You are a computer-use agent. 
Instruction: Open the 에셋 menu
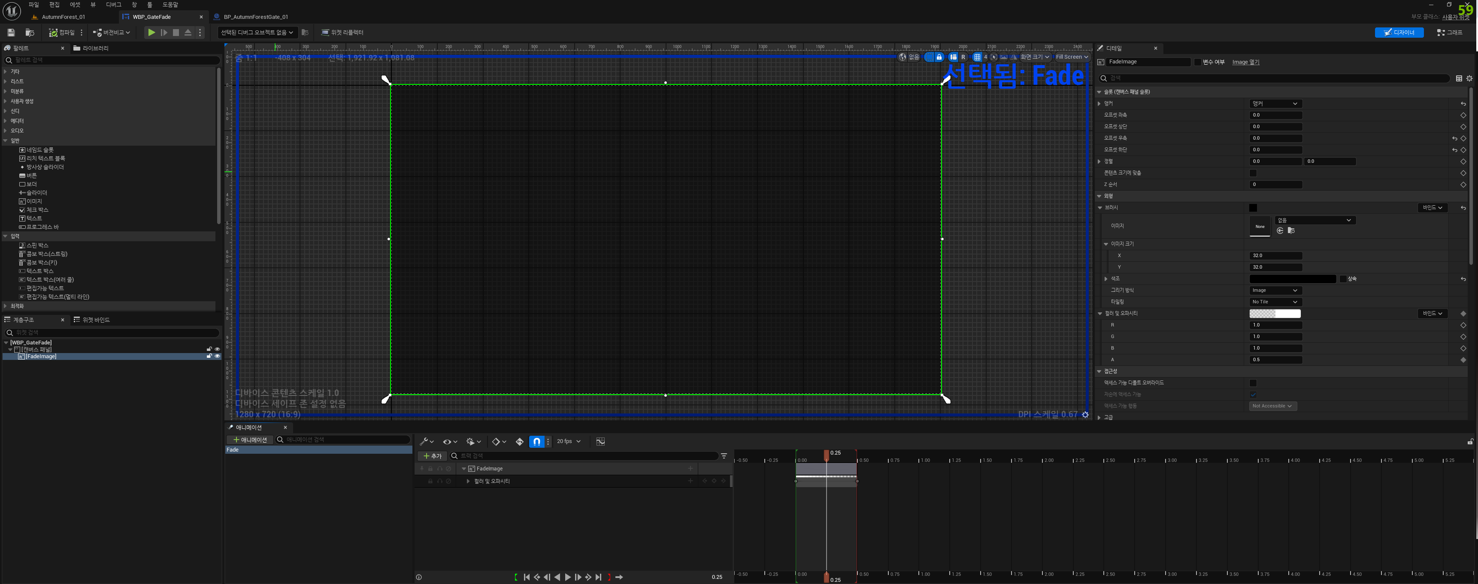pos(75,5)
